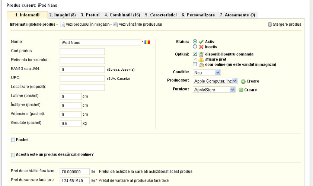Viewport: 313px width, 186px height.
Task: Open the Producator dropdown Apple Computer, Inc
Action: tap(215, 81)
